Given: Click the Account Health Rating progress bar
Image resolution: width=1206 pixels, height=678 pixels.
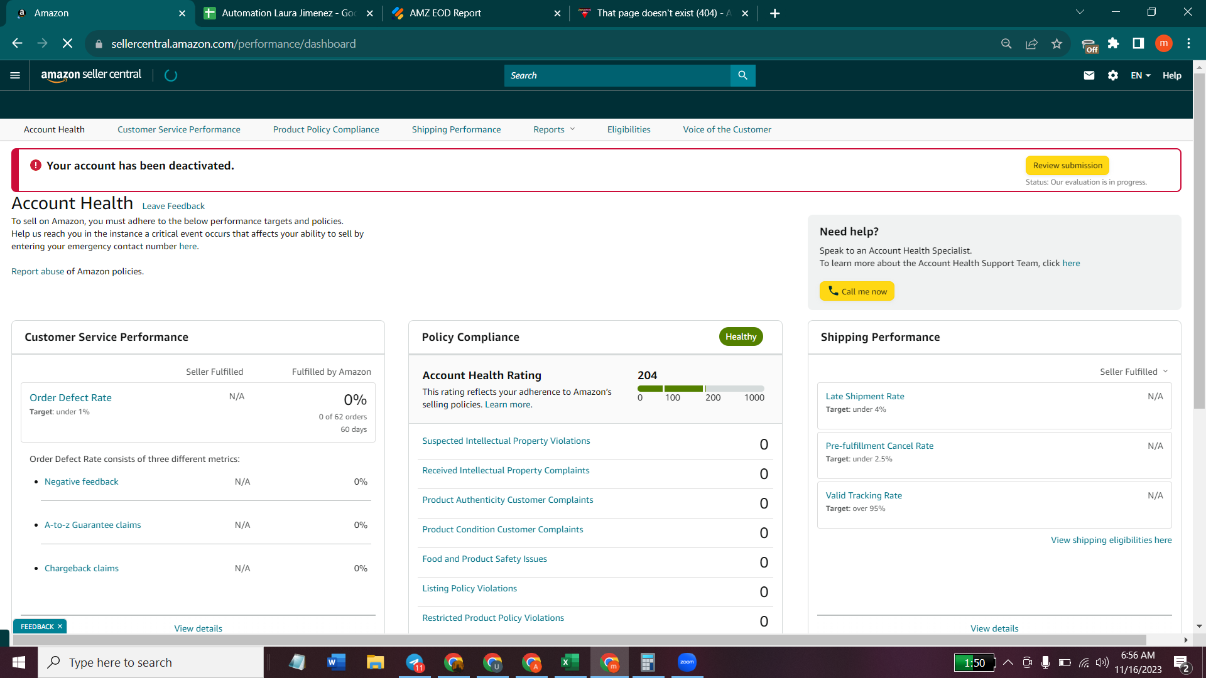Looking at the screenshot, I should pos(701,389).
